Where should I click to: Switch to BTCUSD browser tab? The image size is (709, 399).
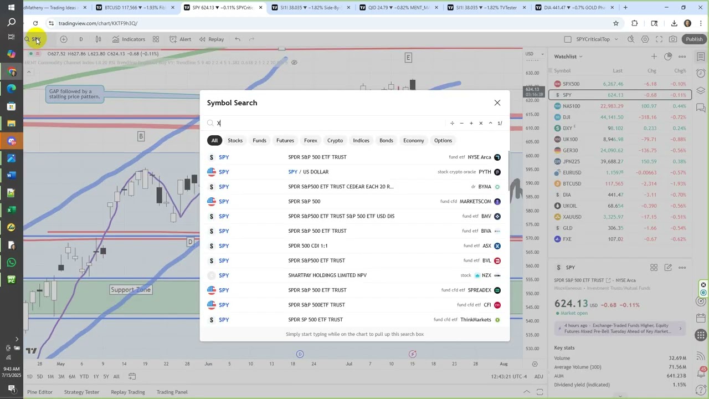point(133,8)
